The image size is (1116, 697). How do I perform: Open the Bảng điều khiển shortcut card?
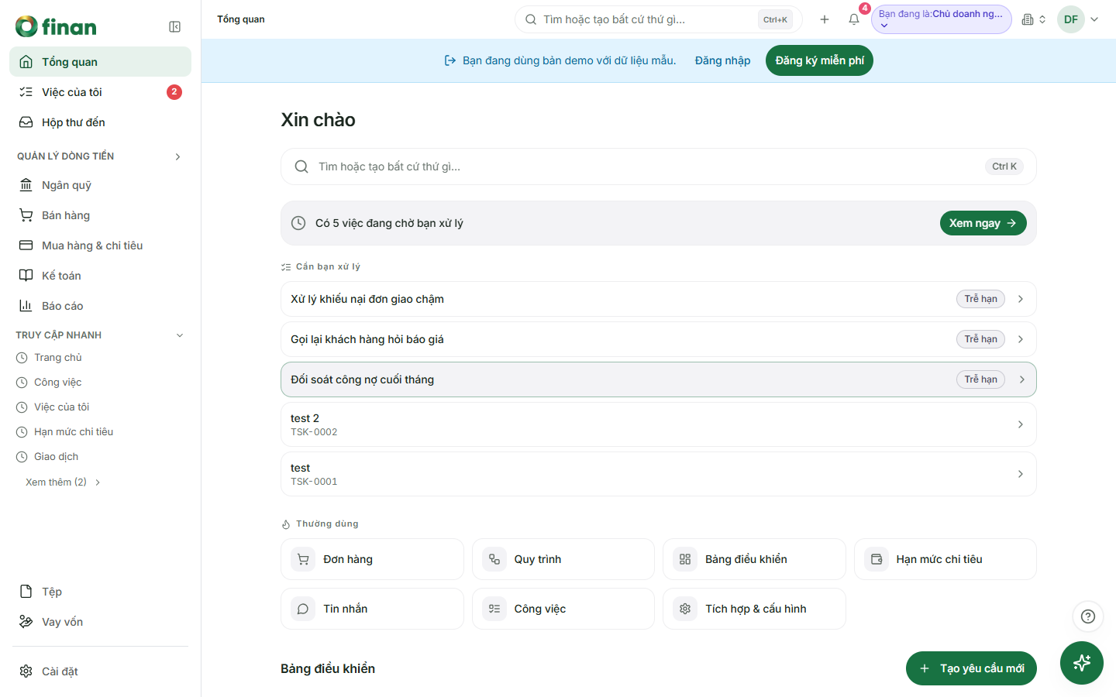[x=754, y=559]
